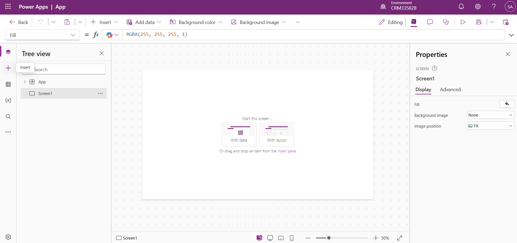
Task: Save the app using disk icon
Action: (479, 22)
